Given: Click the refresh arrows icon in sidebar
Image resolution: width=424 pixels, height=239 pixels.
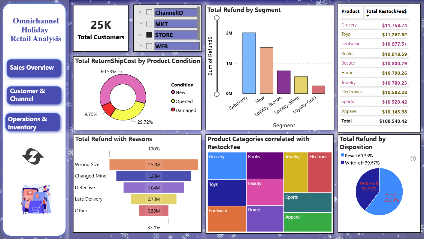Looking at the screenshot, I should (x=33, y=156).
